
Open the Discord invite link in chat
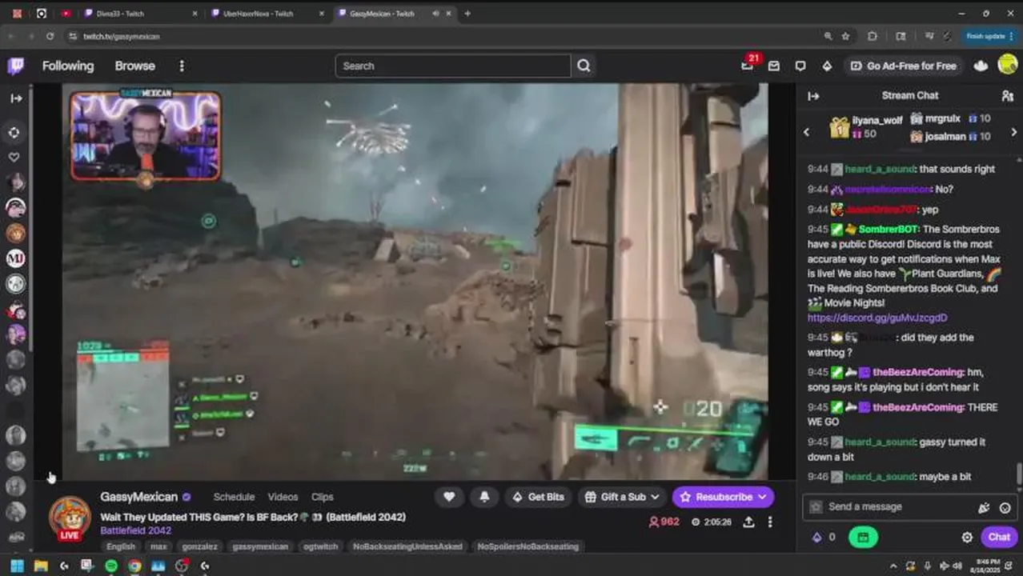[877, 318]
